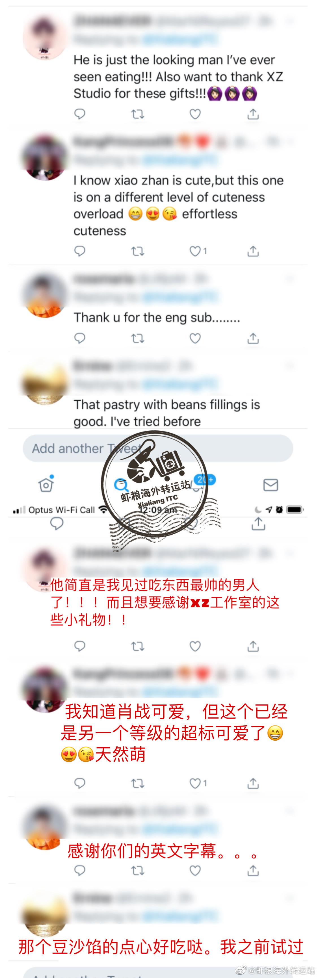Viewport: 318px width, 978px height.
Task: Open the Messages envelope tab
Action: pyautogui.click(x=271, y=485)
